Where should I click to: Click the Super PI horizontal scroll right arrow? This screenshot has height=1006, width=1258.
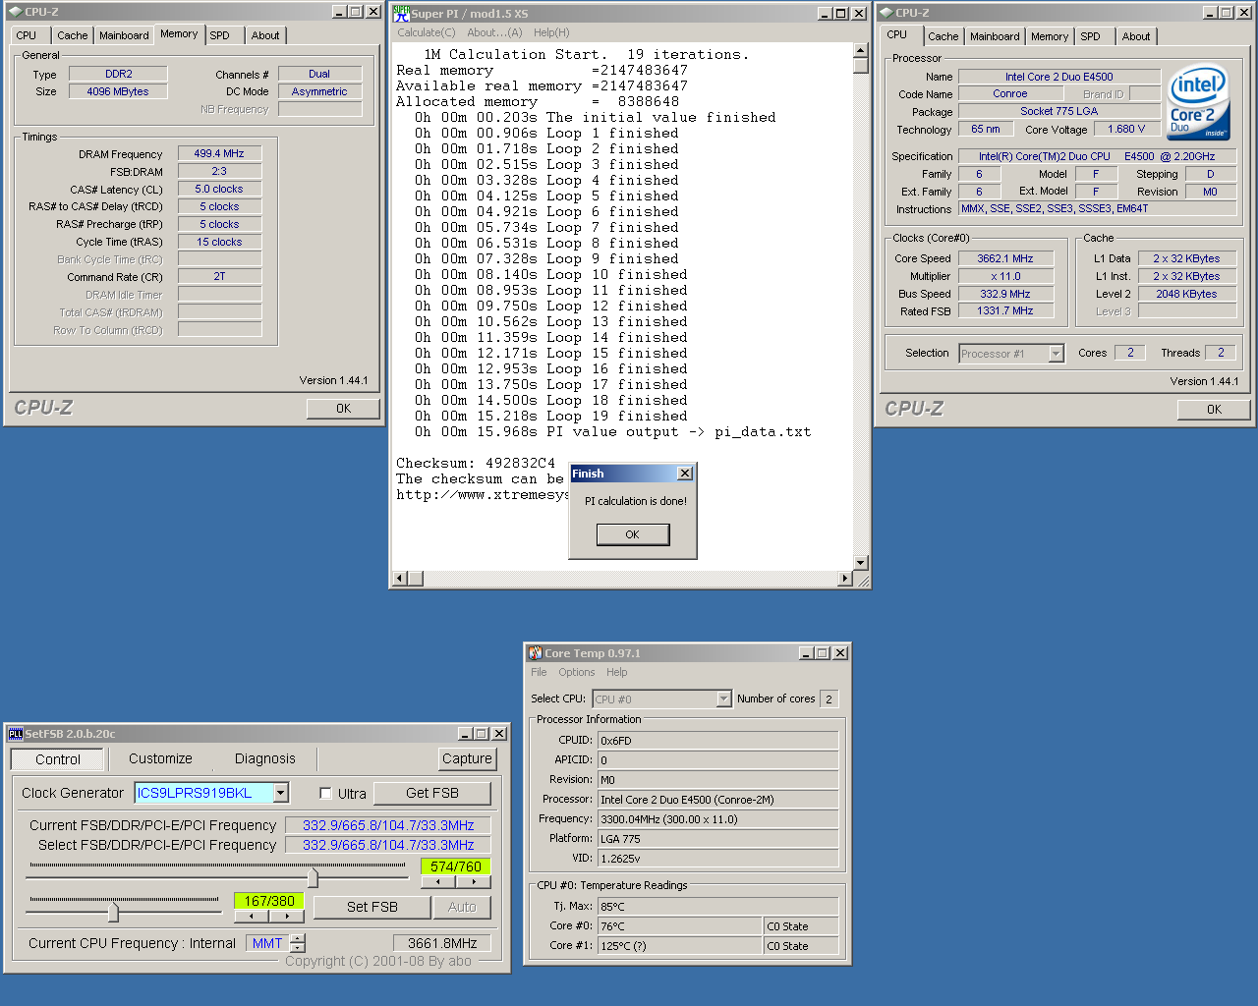click(x=845, y=579)
